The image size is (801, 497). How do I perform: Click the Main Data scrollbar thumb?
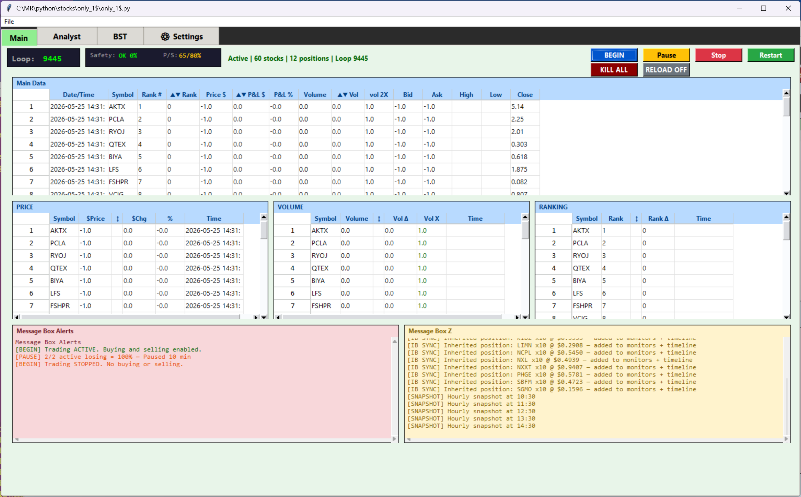coord(786,107)
